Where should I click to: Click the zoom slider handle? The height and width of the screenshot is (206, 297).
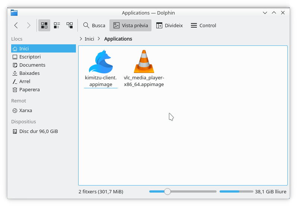tap(167, 191)
